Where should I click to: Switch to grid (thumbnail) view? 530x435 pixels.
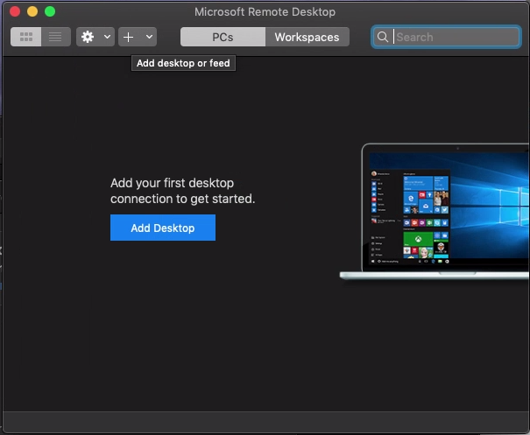pyautogui.click(x=26, y=37)
